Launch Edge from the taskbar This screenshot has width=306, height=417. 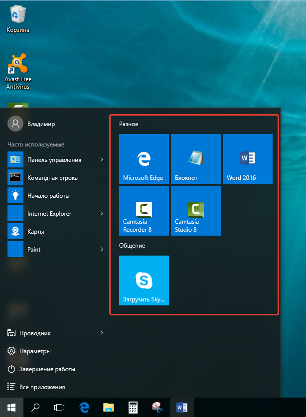click(84, 407)
